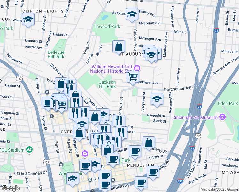Click the shopping bag marker on Liberty St
This screenshot has height=192, width=239.
[149, 144]
